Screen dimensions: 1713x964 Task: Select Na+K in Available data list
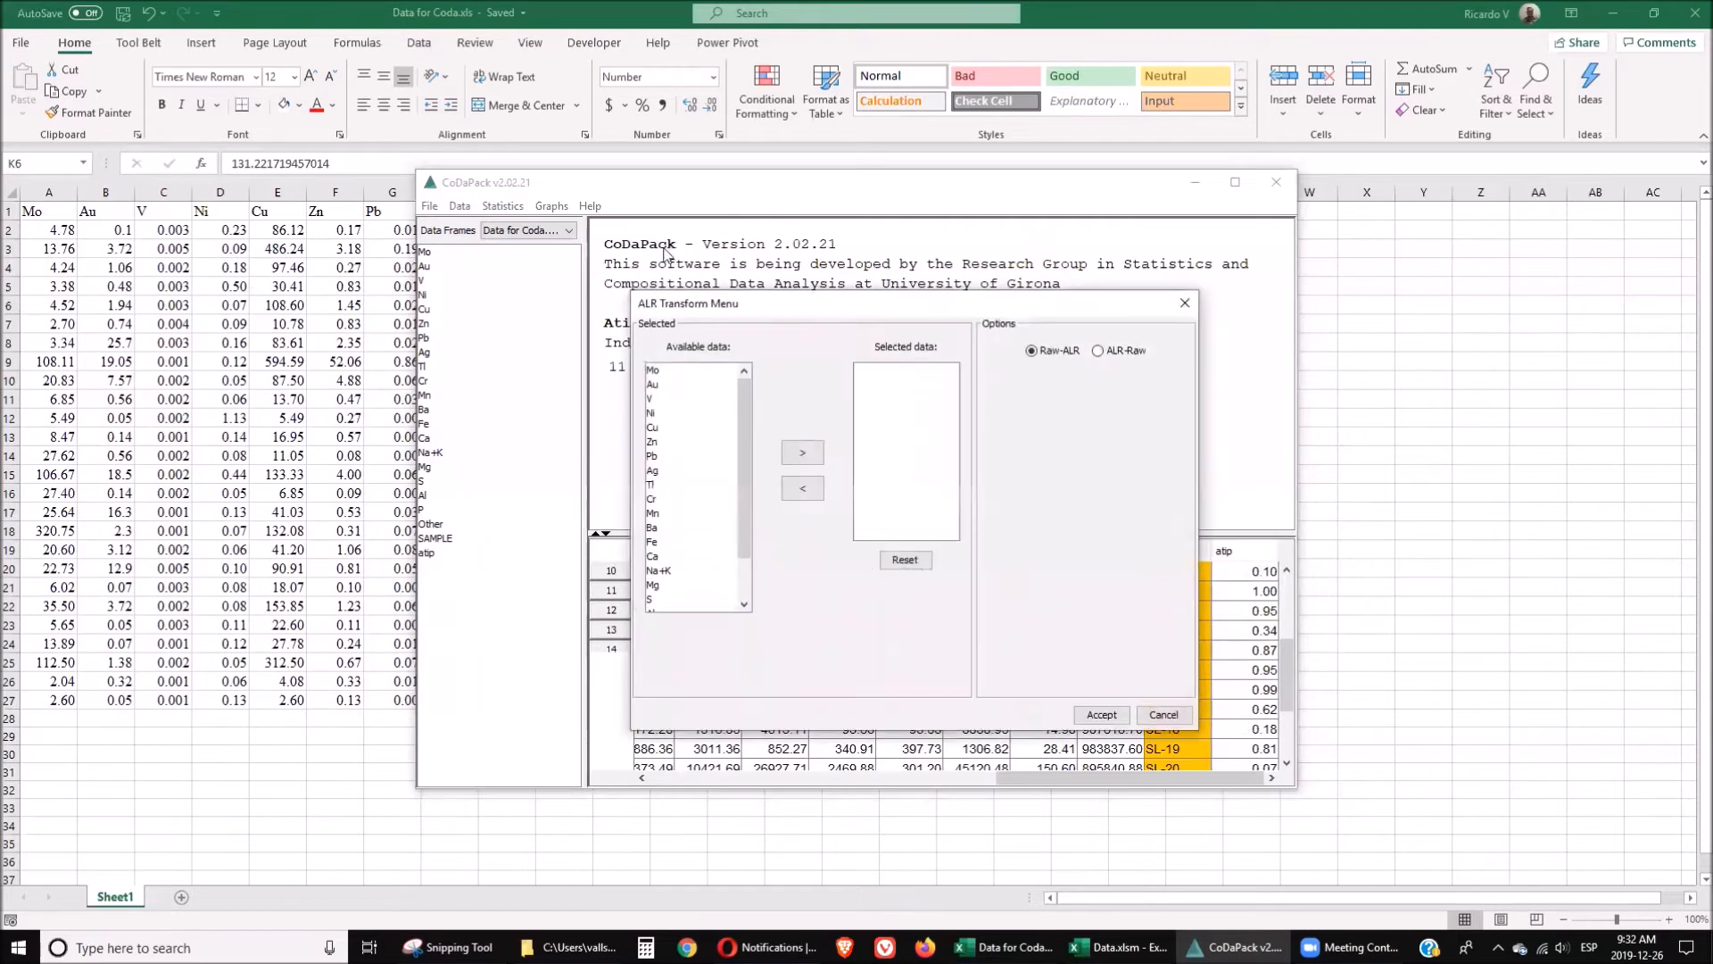point(658,570)
